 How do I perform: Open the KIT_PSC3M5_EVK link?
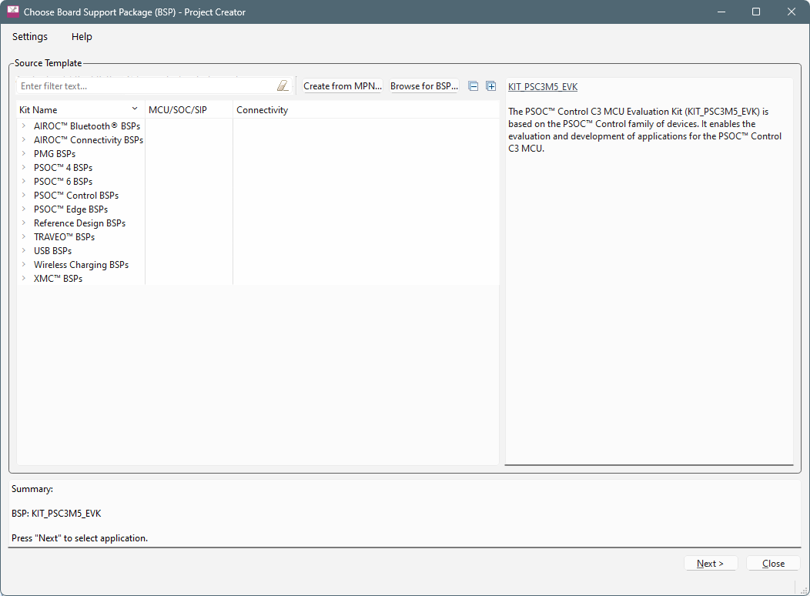pyautogui.click(x=543, y=87)
